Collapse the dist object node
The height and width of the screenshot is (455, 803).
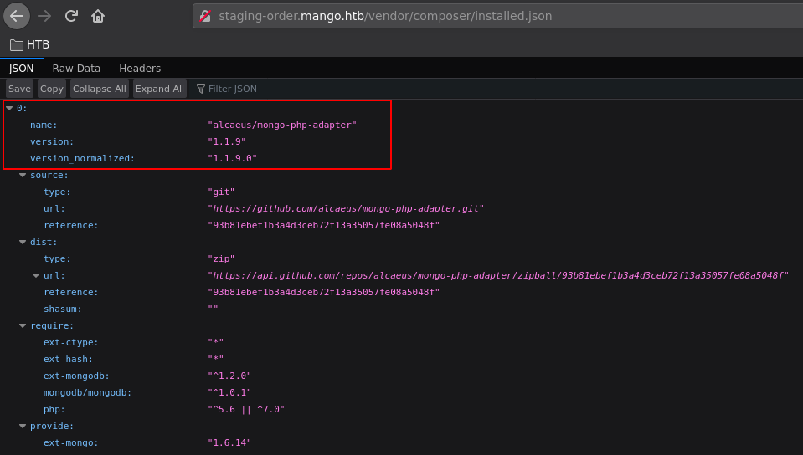point(23,242)
